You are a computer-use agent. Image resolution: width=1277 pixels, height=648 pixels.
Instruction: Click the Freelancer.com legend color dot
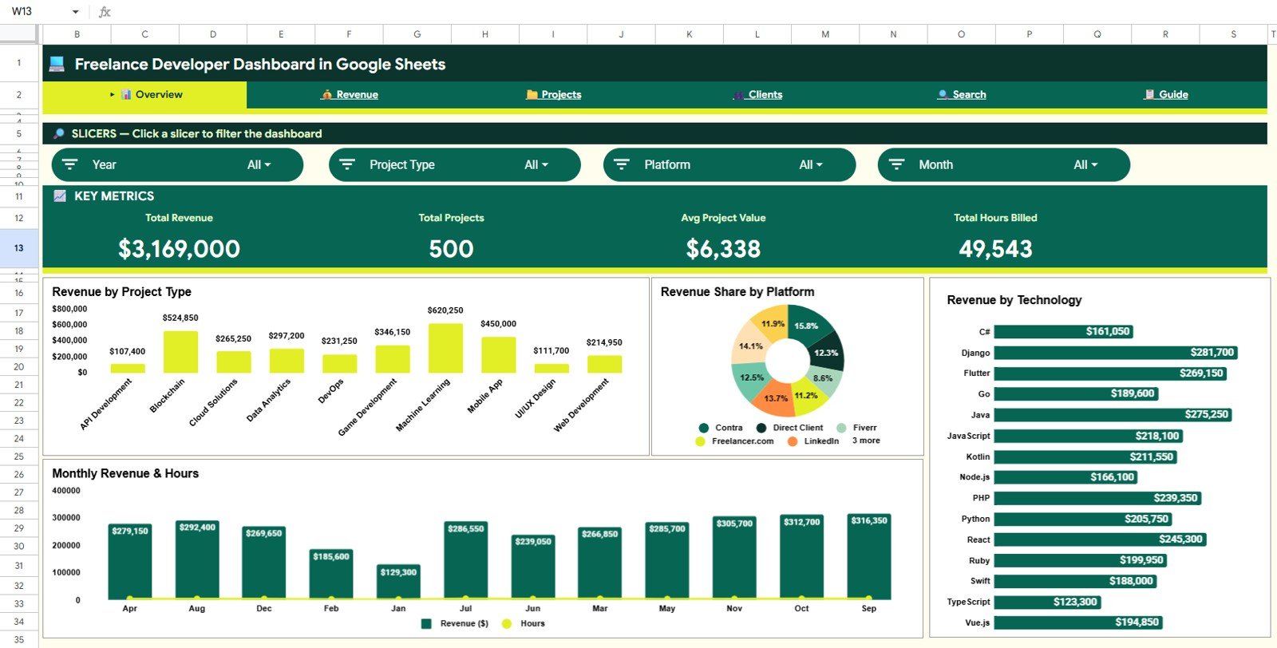pos(700,441)
